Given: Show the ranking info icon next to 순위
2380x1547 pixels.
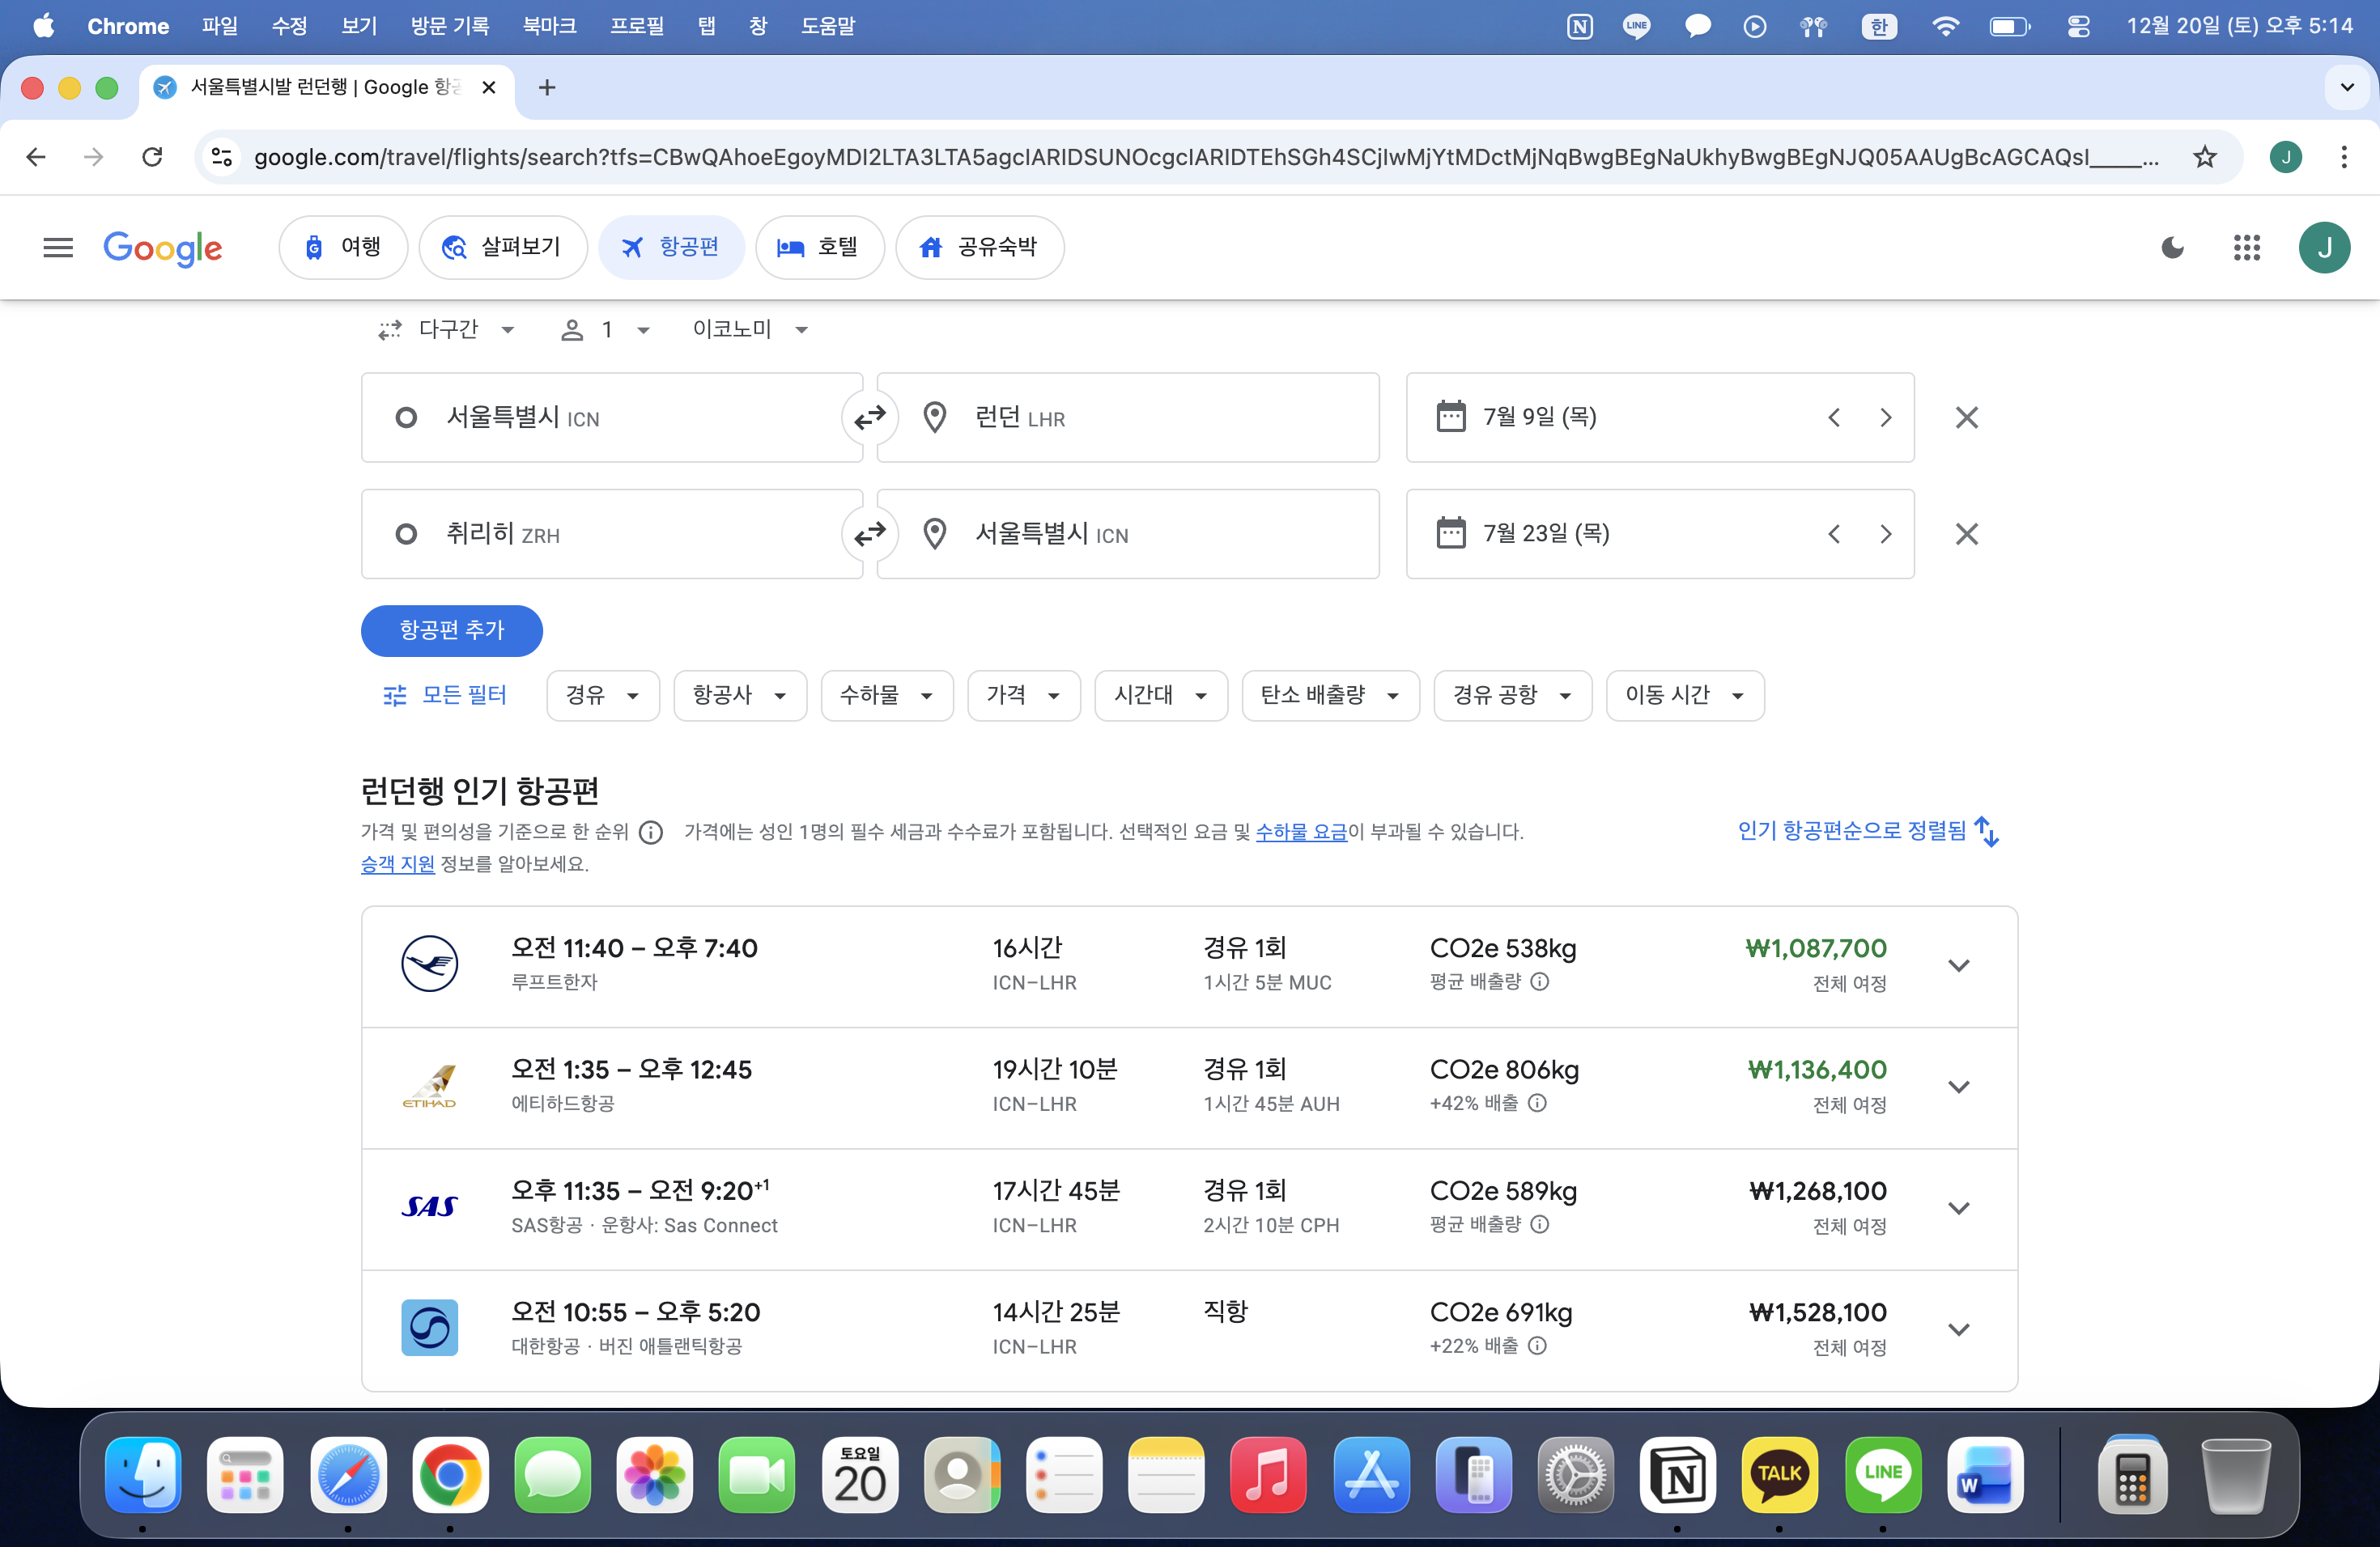Looking at the screenshot, I should 651,832.
